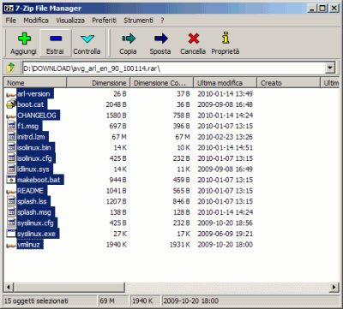
Task: Click the CHANGELOG file icon
Action: pyautogui.click(x=11, y=116)
